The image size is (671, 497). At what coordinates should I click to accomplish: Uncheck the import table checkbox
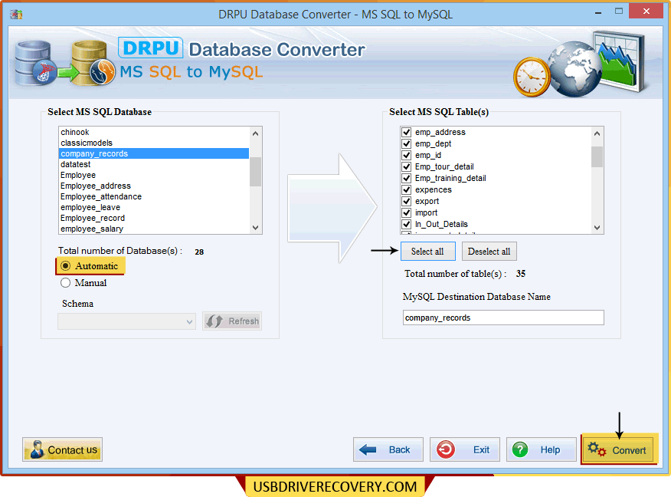[x=407, y=213]
